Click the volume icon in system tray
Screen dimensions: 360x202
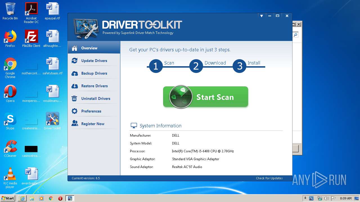326,198
